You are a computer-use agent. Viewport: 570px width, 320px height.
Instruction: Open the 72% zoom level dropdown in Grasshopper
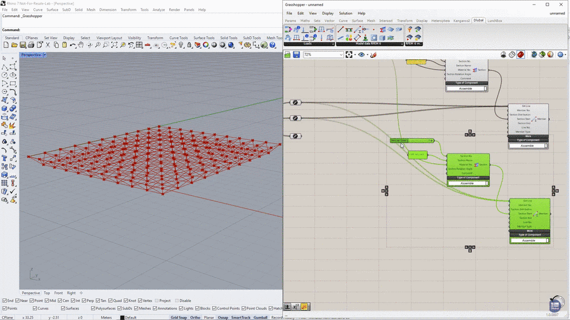point(341,54)
